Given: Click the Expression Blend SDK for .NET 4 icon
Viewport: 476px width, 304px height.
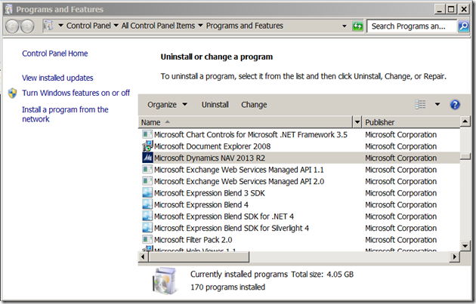Looking at the screenshot, I should [147, 216].
